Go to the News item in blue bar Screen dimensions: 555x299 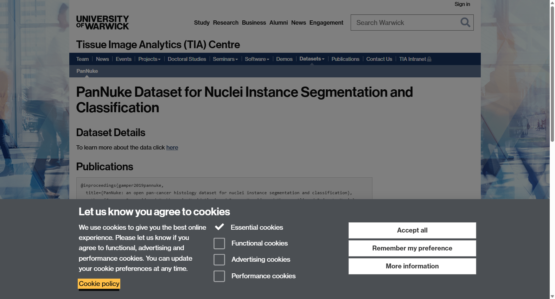(x=102, y=59)
